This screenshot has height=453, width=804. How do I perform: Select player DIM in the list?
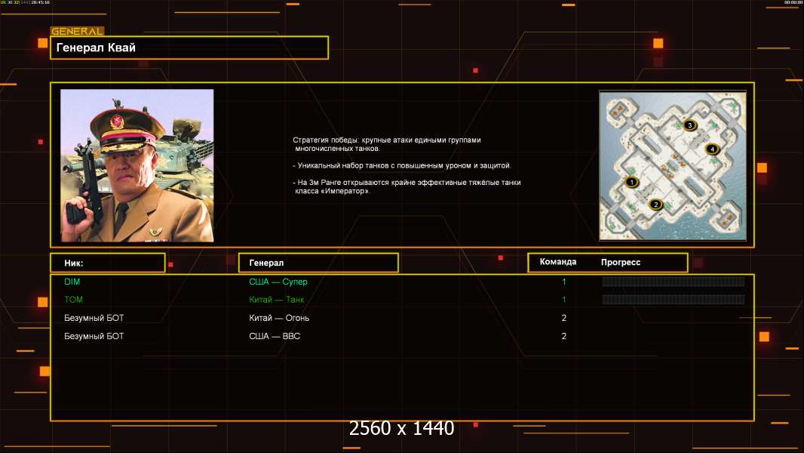[x=72, y=282]
